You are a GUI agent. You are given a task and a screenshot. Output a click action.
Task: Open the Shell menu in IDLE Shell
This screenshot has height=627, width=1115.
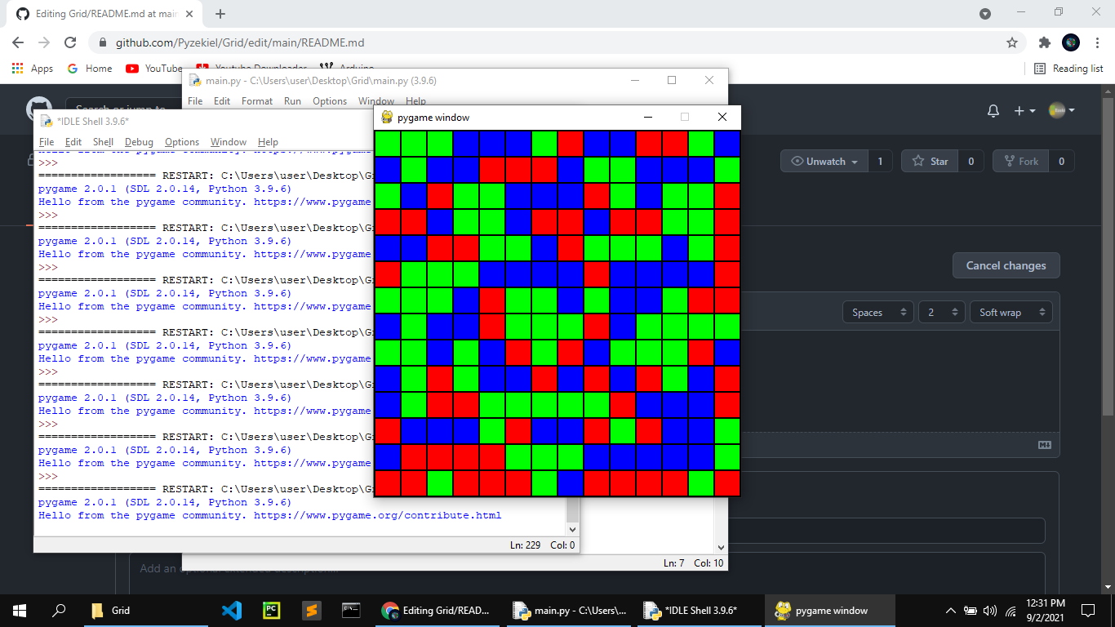tap(104, 141)
